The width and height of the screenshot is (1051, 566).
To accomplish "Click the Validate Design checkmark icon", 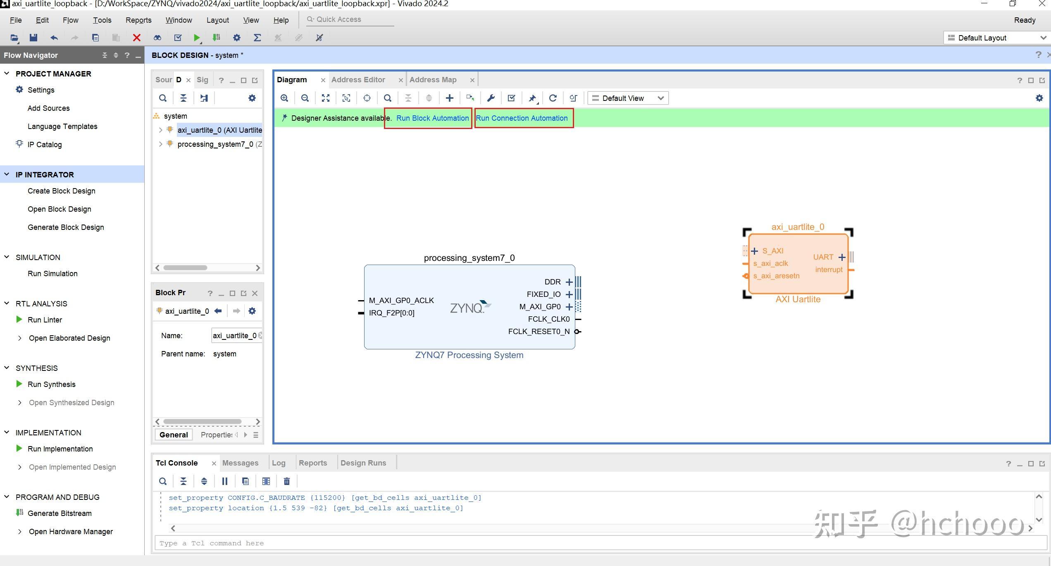I will pyautogui.click(x=511, y=98).
